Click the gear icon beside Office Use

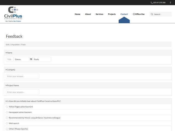(134, 14)
